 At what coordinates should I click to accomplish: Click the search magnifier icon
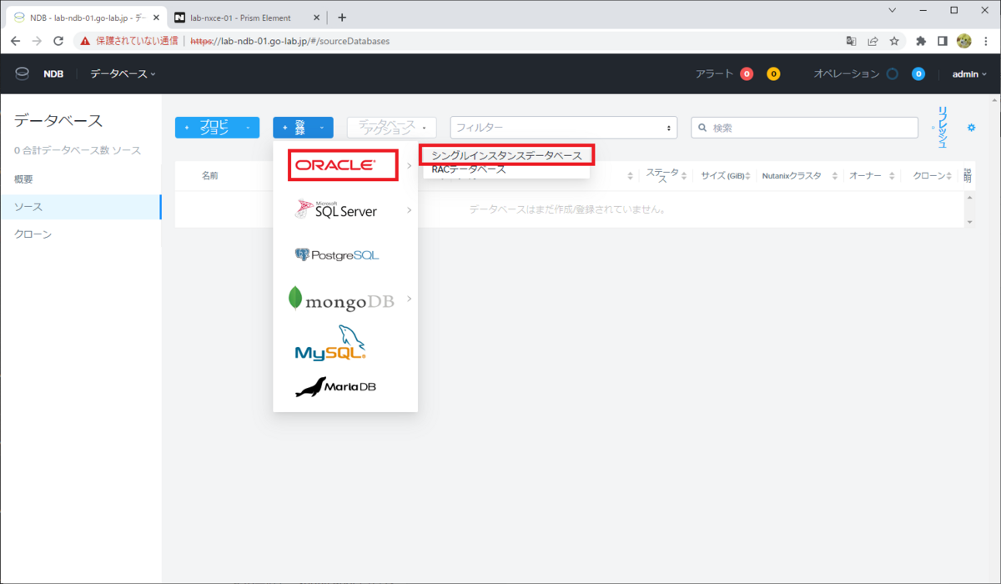[702, 128]
